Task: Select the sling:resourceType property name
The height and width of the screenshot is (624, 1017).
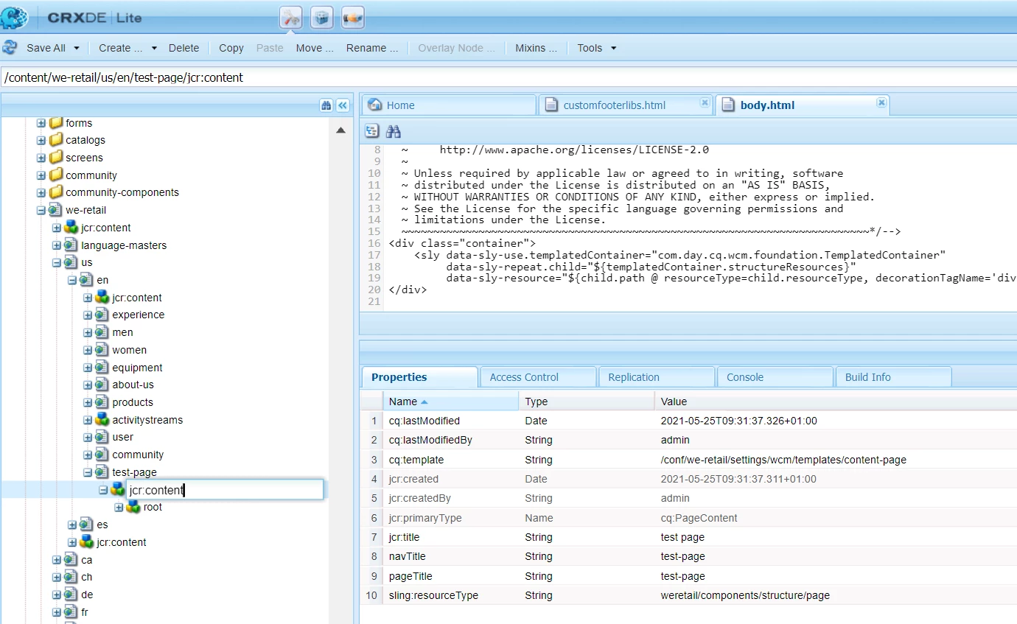Action: coord(433,595)
